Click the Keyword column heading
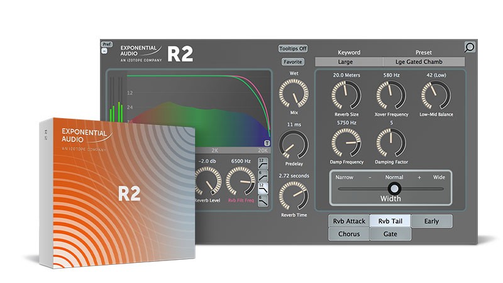This screenshot has width=503, height=283. 349,52
